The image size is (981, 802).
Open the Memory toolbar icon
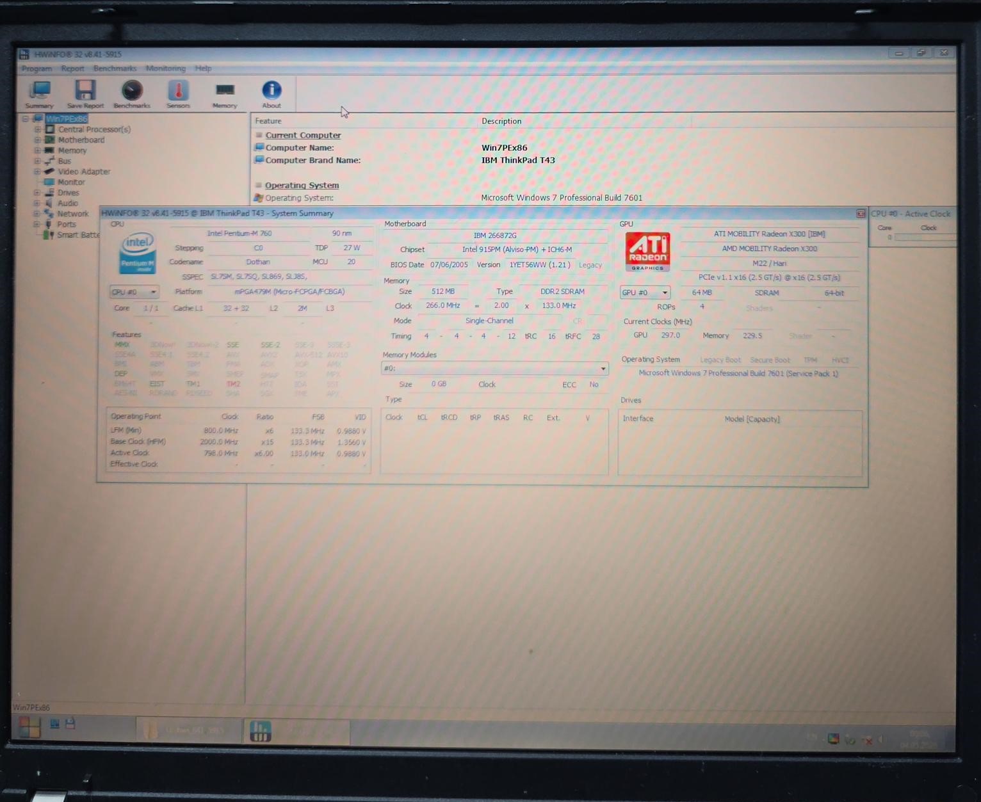coord(225,90)
